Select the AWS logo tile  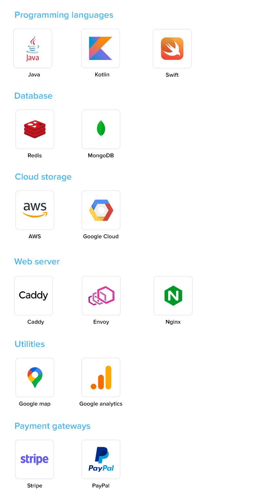[35, 210]
